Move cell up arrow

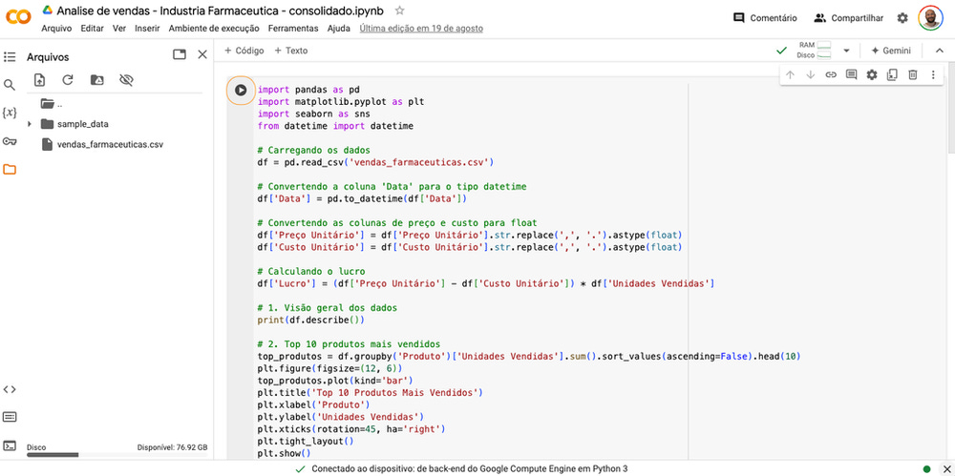(x=790, y=74)
